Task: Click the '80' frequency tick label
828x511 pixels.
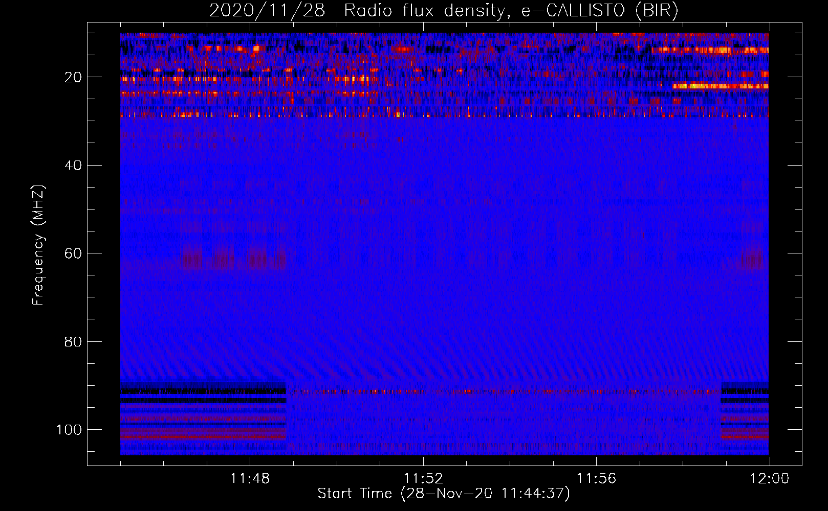Action: (73, 342)
